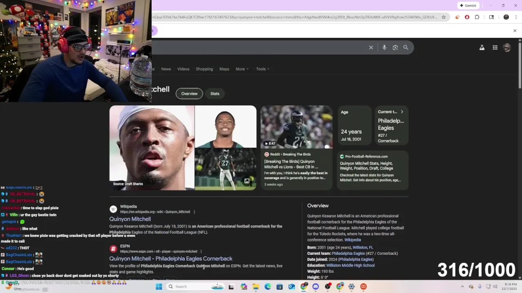
Task: Open the large Draft Sharks face photo
Action: pos(152,148)
